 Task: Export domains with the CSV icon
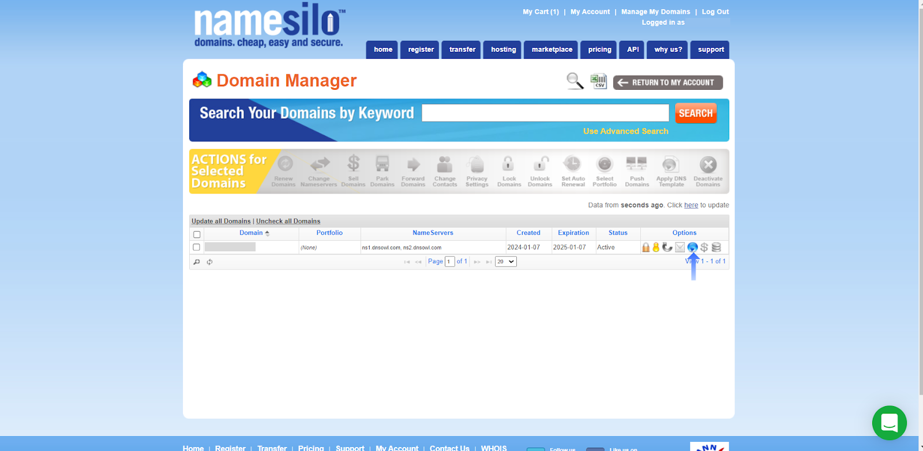599,81
